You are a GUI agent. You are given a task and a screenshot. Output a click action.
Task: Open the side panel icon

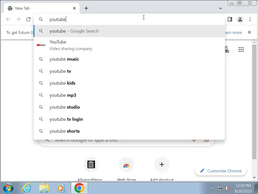pos(230,19)
